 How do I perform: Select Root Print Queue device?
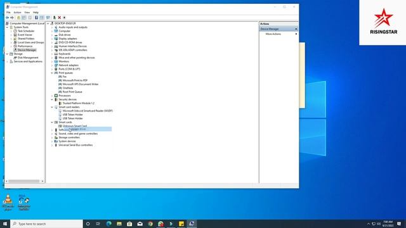[x=72, y=92]
